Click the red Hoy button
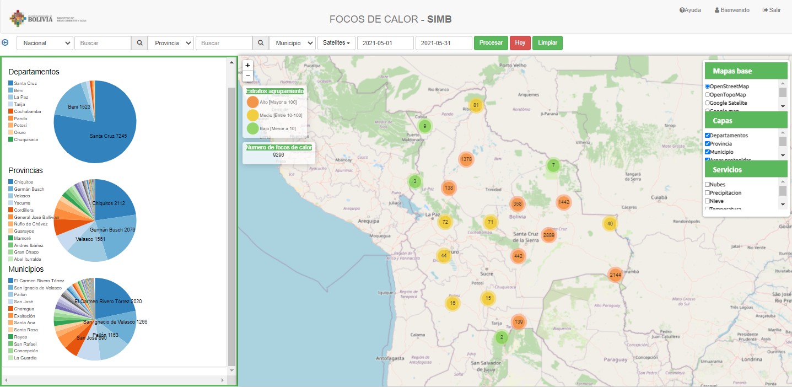Screen dimensions: 792x387 pyautogui.click(x=520, y=43)
